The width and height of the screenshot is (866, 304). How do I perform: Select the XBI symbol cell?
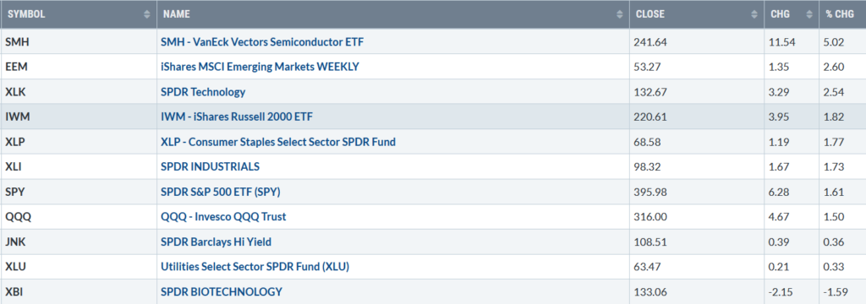79,292
